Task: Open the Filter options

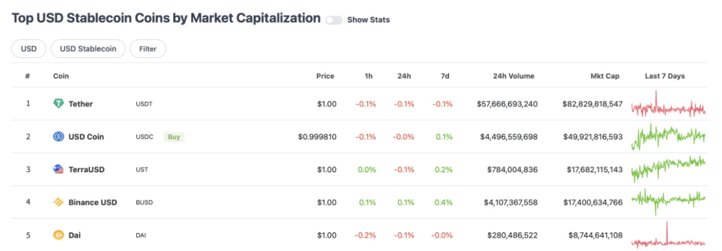Action: tap(148, 49)
